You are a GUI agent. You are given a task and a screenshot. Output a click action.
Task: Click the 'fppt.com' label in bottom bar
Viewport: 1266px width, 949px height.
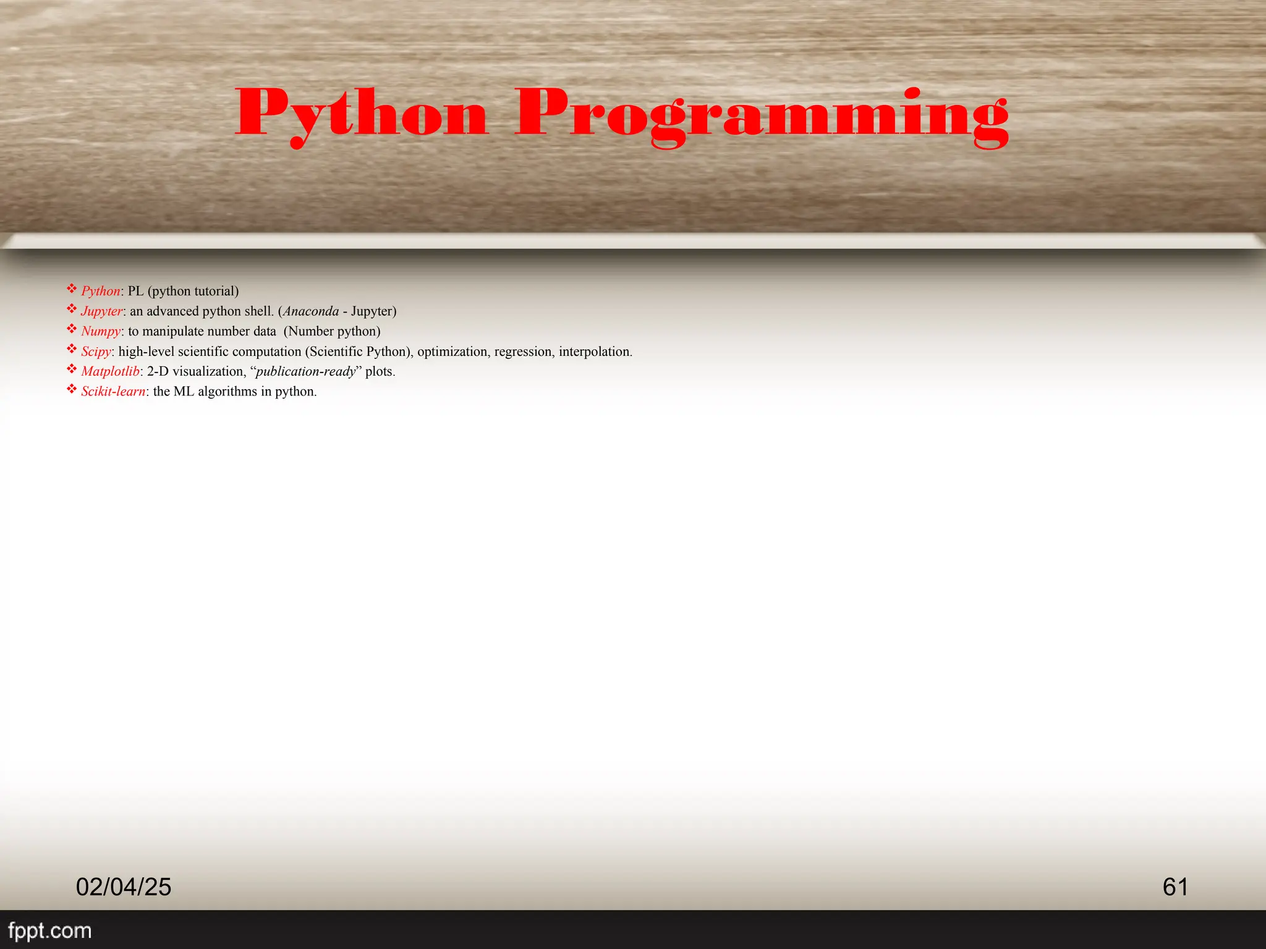pos(50,930)
